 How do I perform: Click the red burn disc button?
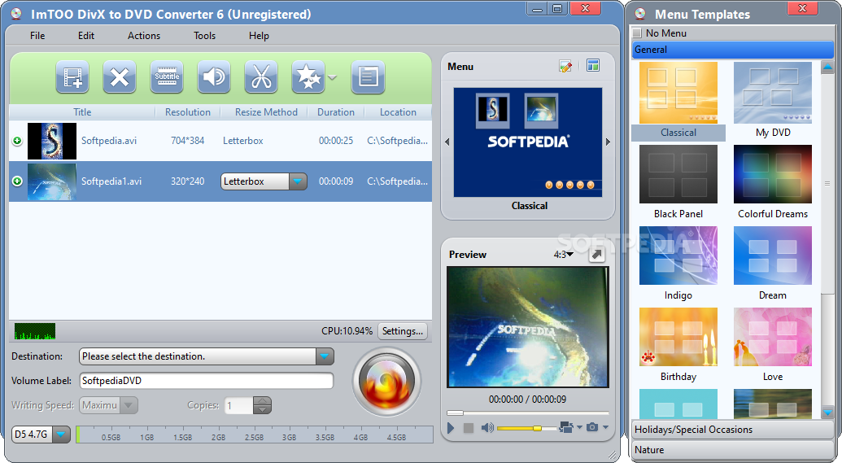point(386,382)
